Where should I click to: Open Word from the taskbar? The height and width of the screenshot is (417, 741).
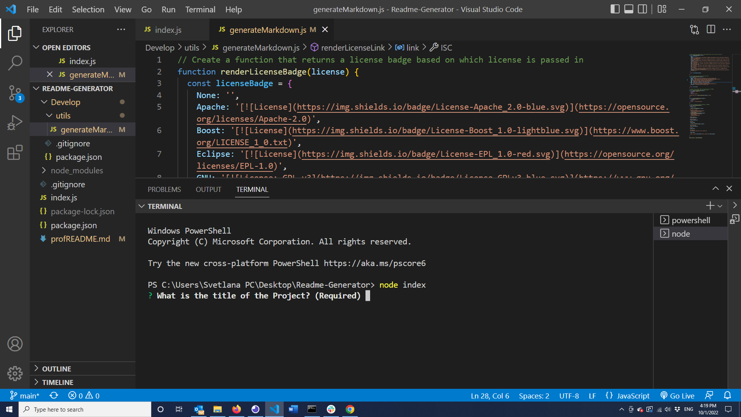pyautogui.click(x=293, y=409)
